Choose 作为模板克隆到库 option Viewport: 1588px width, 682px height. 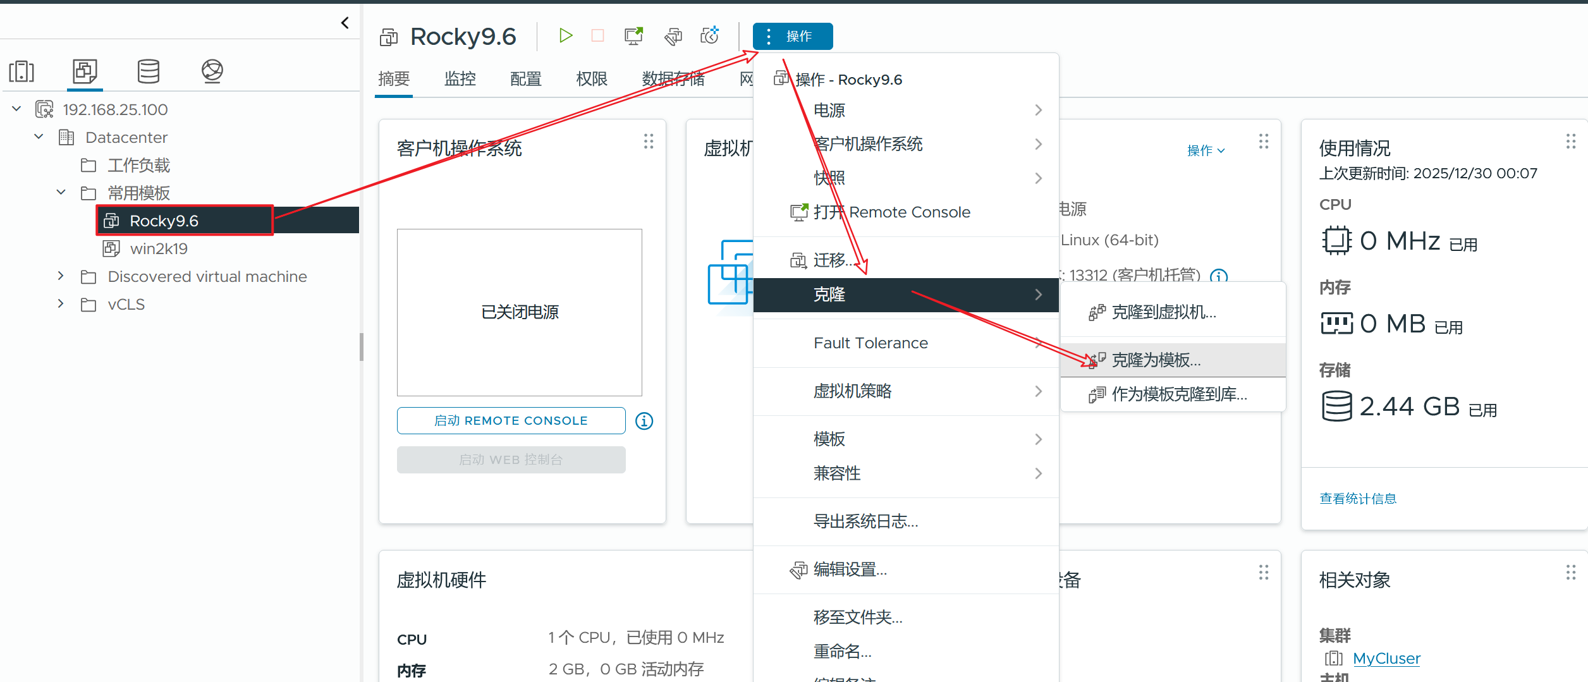pyautogui.click(x=1173, y=394)
